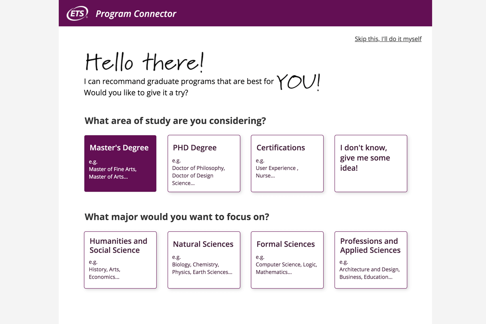The image size is (486, 324).
Task: Click "What area of study are you considering?" heading
Action: pos(175,121)
